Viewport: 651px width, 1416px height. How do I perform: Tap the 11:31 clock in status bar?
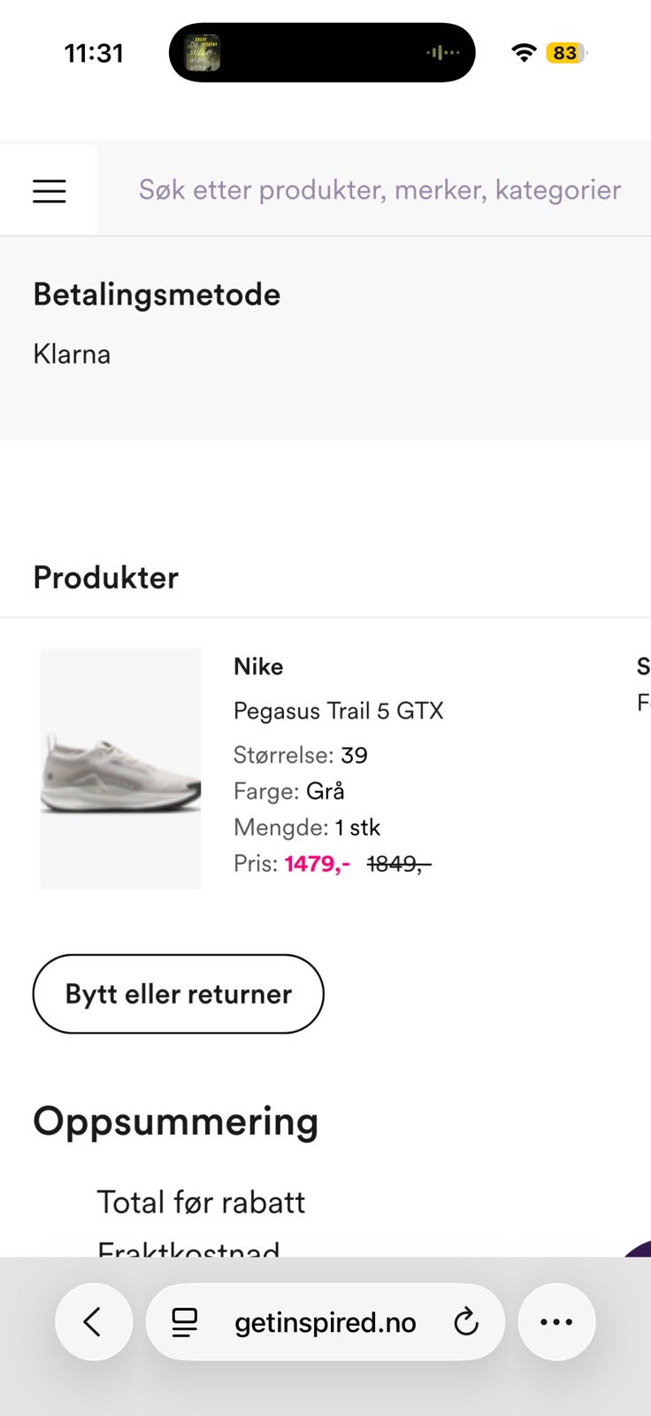coord(94,53)
